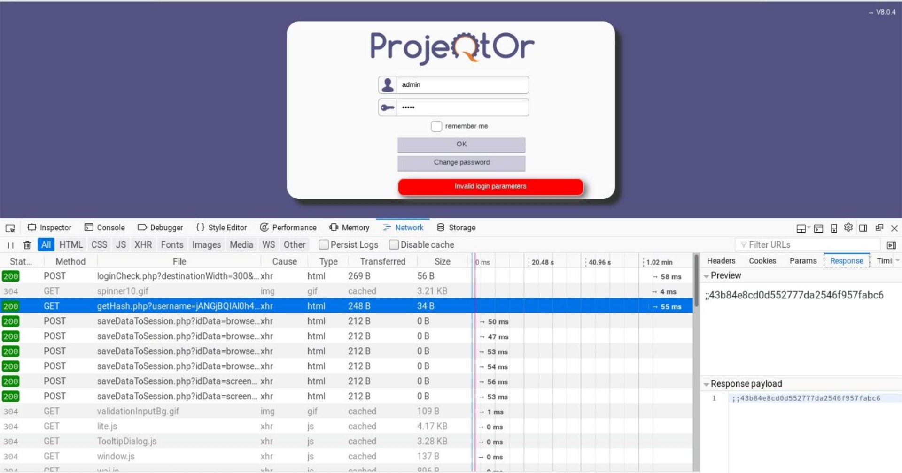Click the Filter URLs search box

click(808, 245)
